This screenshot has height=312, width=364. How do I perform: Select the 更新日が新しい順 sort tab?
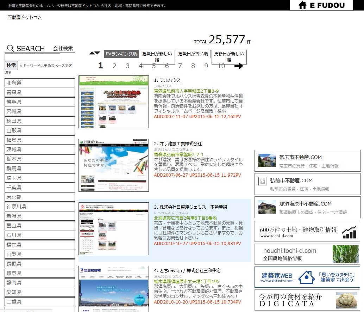click(229, 57)
